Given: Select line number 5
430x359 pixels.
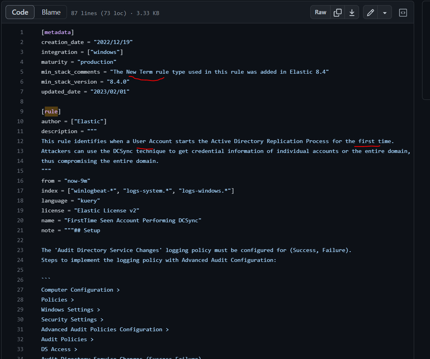Looking at the screenshot, I should (x=21, y=72).
